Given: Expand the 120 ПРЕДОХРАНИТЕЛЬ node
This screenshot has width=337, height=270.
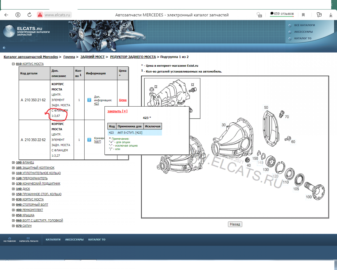Looking at the screenshot, I should (13, 178).
